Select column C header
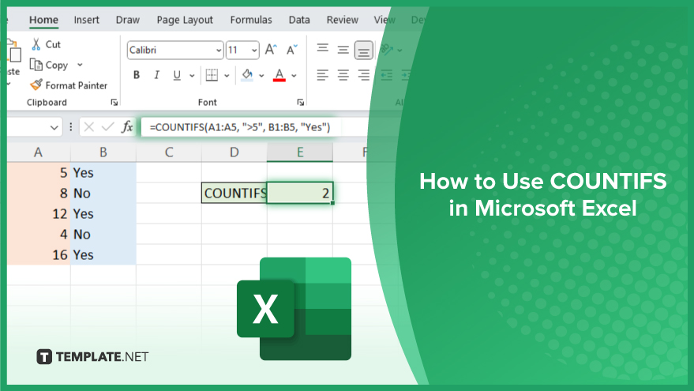 tap(169, 152)
